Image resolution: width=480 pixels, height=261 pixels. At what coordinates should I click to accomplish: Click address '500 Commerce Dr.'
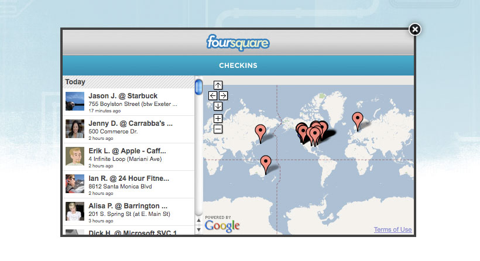pos(113,132)
